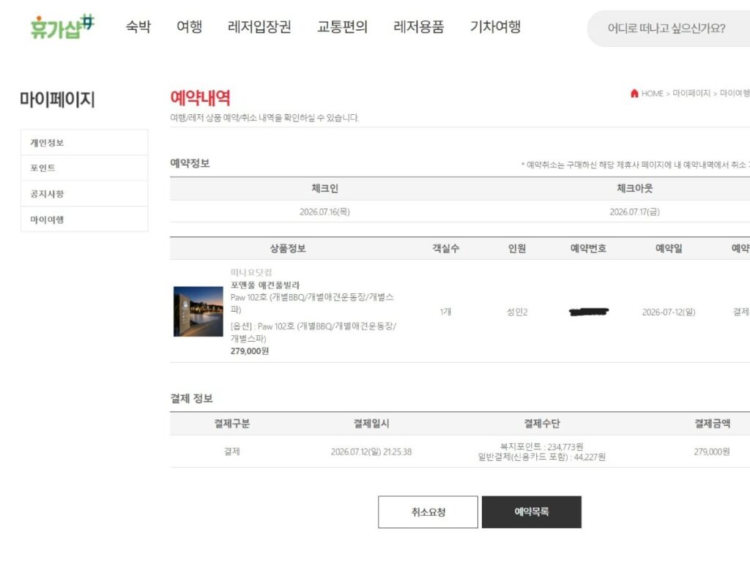Click the 예약내역 page heading
750x562 pixels.
coord(201,98)
